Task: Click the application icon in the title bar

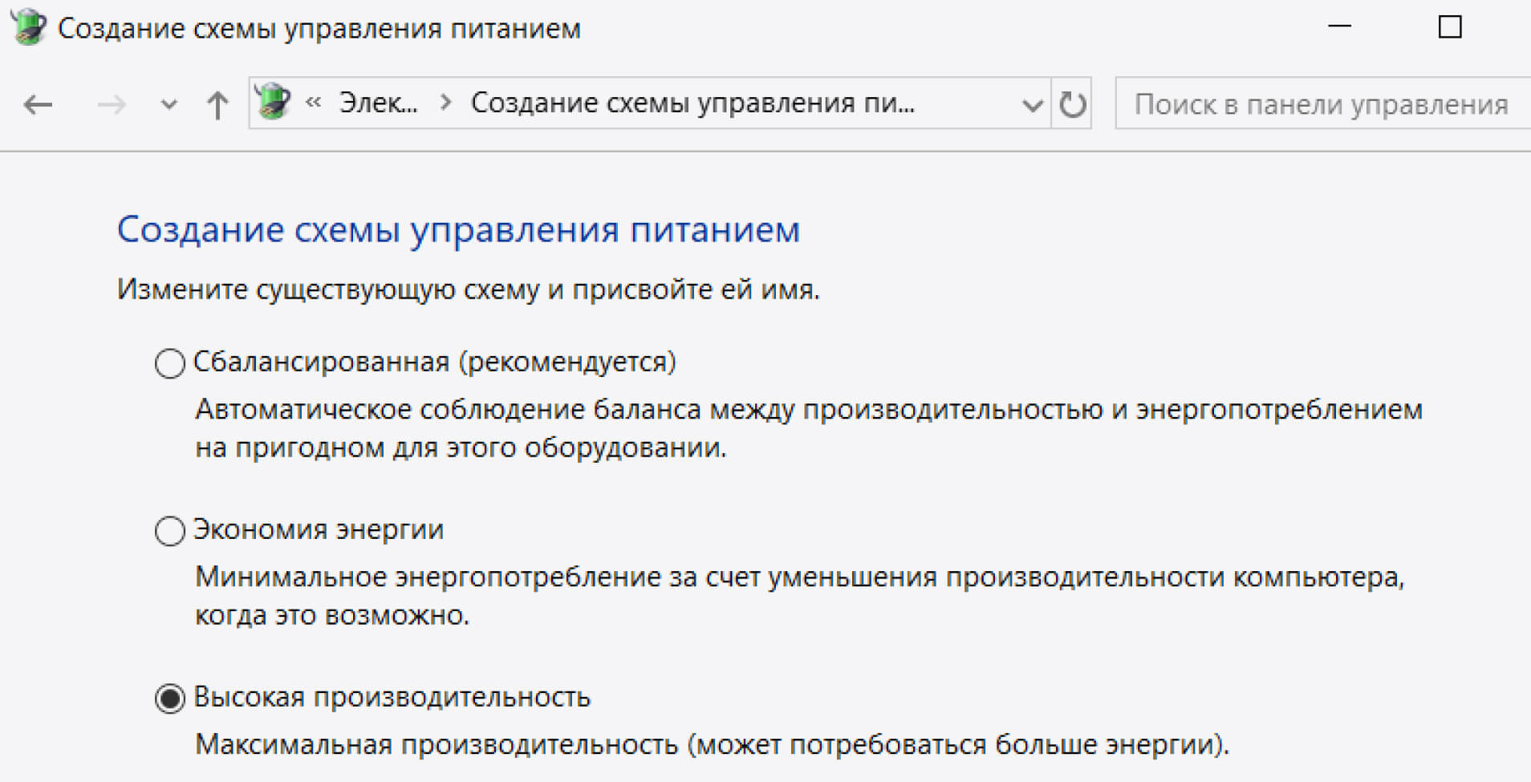Action: [x=26, y=27]
